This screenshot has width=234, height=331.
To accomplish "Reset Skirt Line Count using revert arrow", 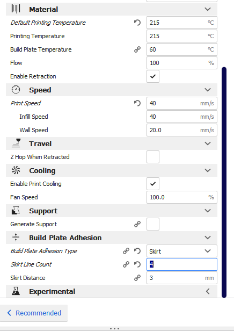I will 137,264.
